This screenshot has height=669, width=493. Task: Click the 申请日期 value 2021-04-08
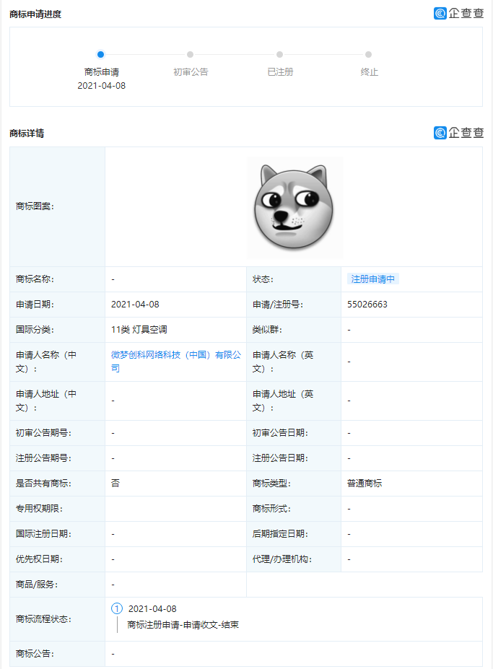tap(135, 305)
